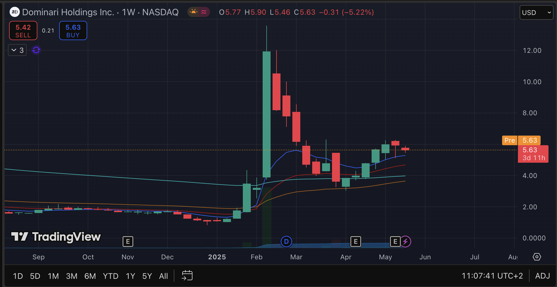Image resolution: width=557 pixels, height=287 pixels.
Task: Click the Sep label on time axis
Action: point(38,257)
